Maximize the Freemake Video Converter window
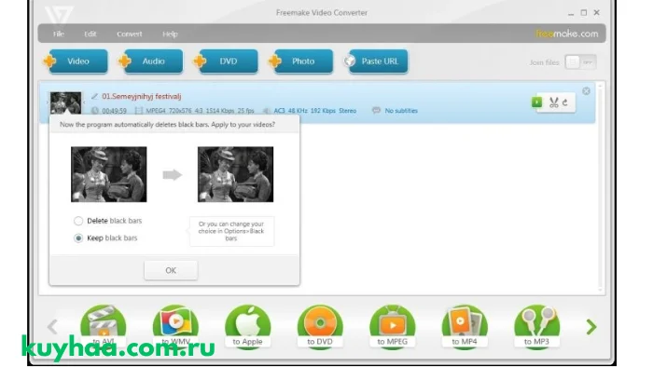 tap(584, 13)
